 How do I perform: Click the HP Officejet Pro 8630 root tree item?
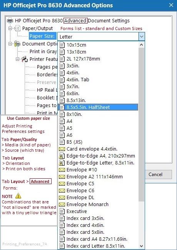(72, 20)
